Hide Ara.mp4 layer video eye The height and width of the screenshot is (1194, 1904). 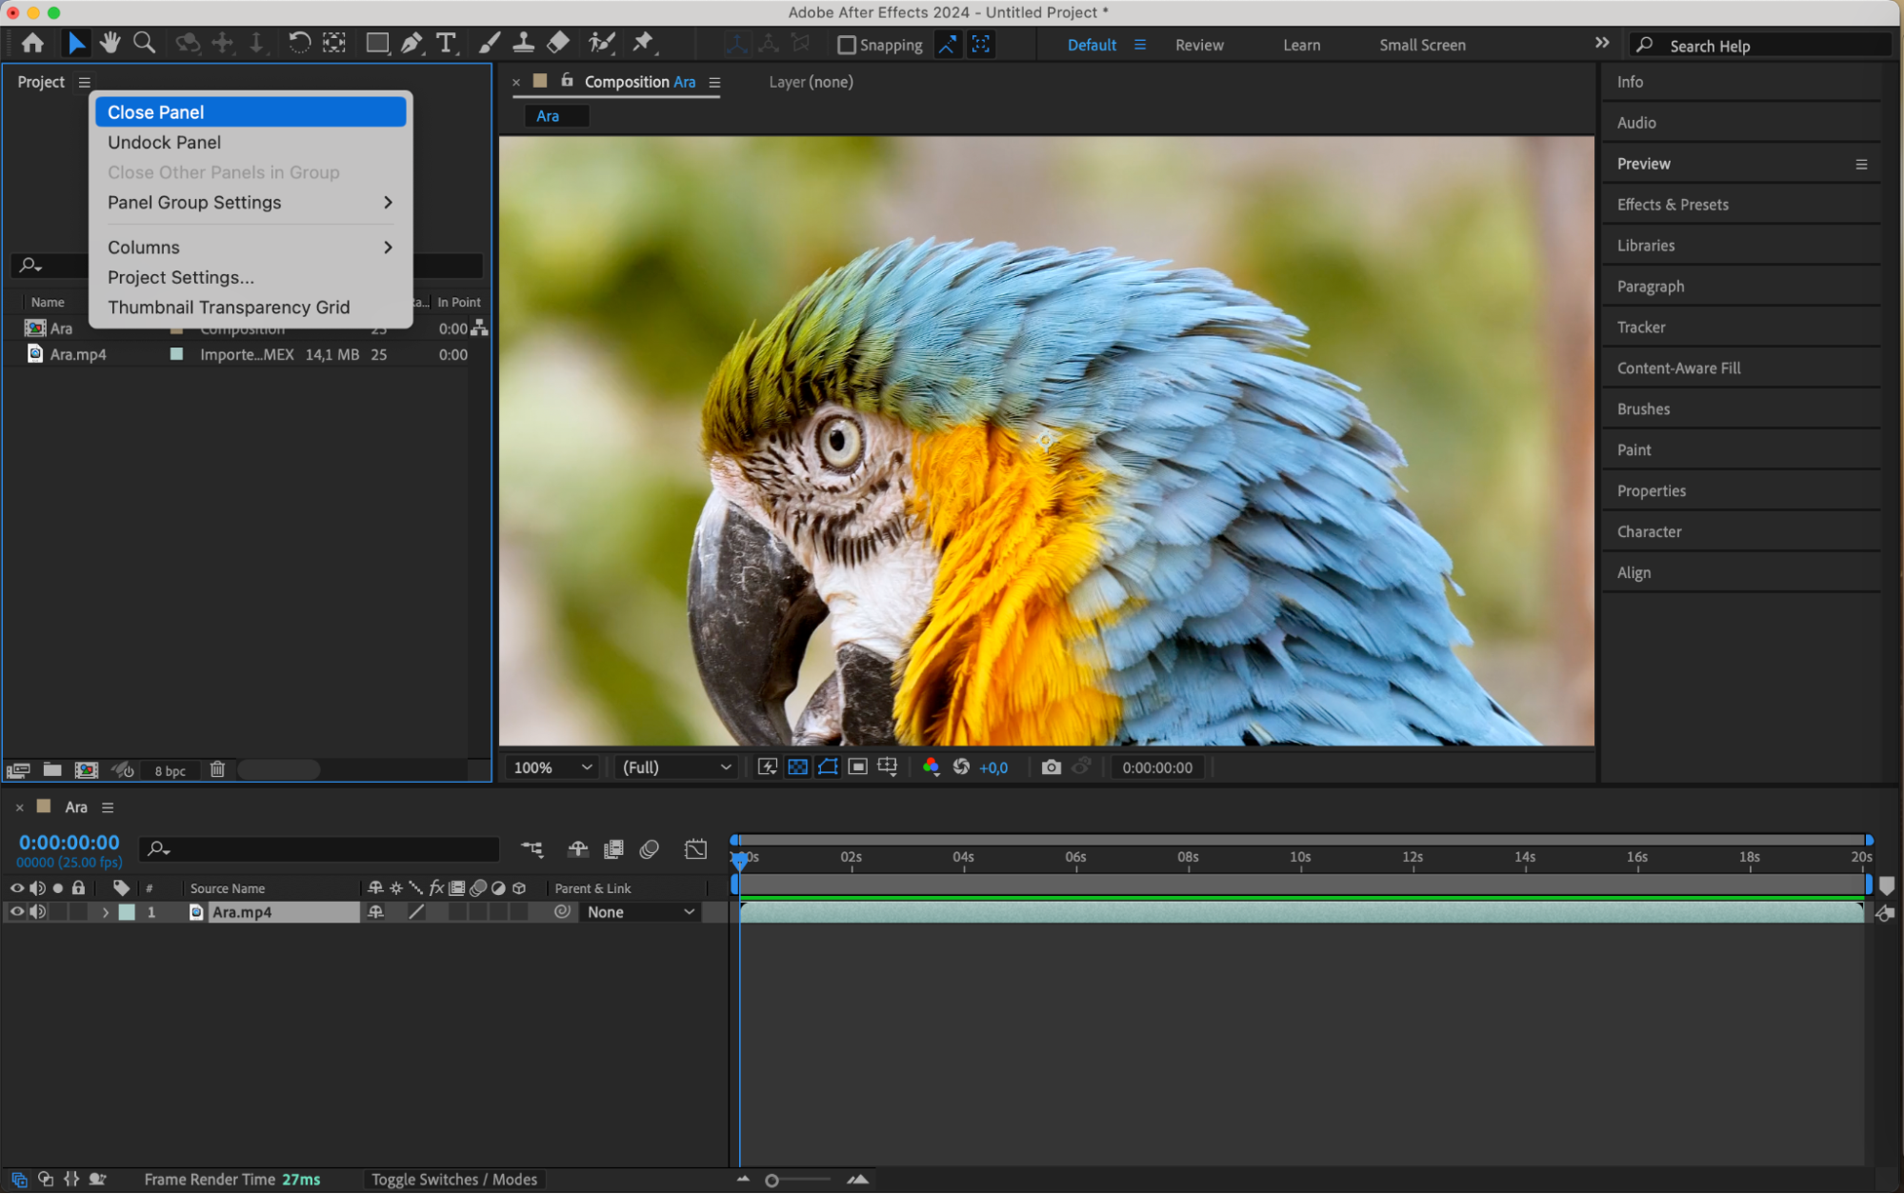16,912
